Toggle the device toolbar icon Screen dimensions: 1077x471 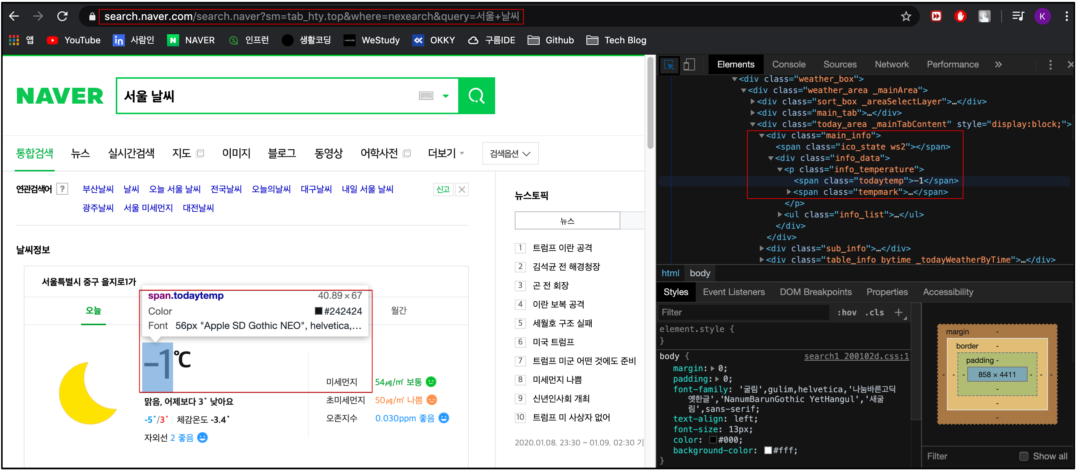coord(689,65)
